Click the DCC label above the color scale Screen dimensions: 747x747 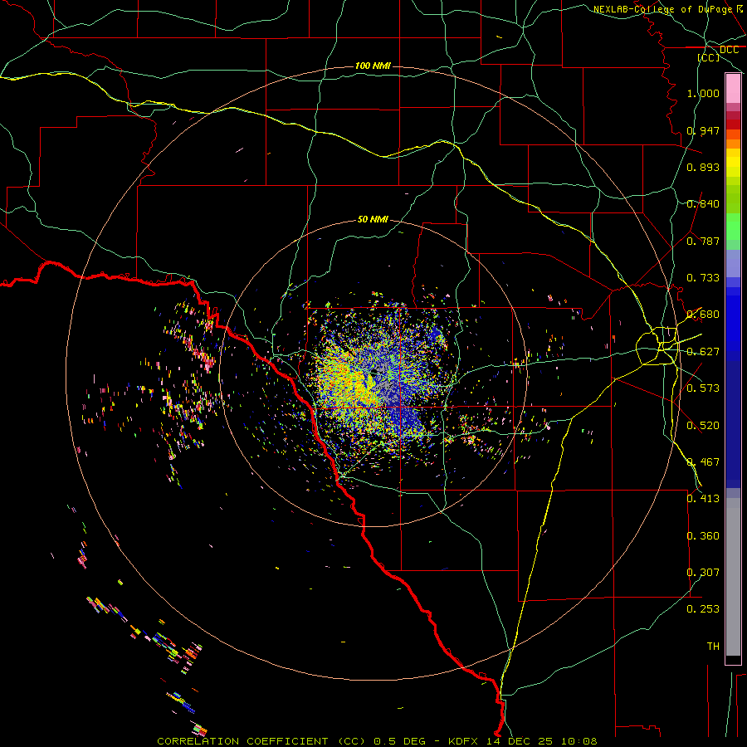pos(729,50)
